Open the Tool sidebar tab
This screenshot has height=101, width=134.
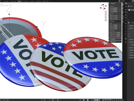pyautogui.click(x=123, y=8)
